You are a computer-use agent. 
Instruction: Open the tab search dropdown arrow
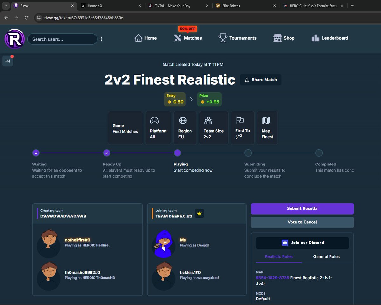point(5,6)
